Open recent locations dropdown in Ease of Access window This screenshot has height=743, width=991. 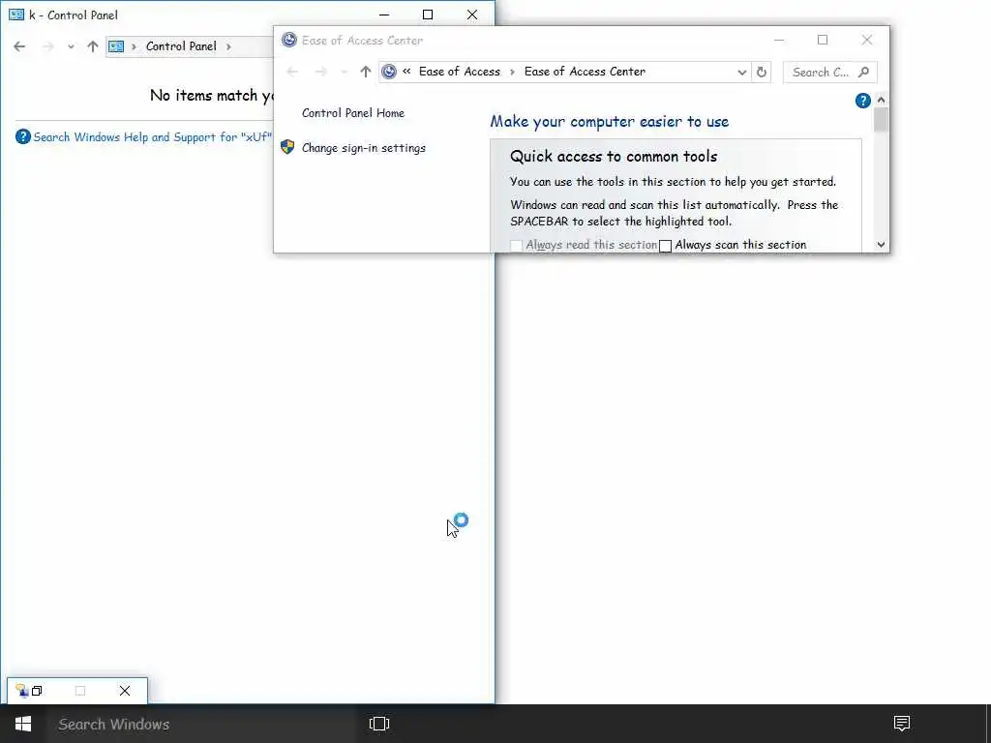coord(344,72)
